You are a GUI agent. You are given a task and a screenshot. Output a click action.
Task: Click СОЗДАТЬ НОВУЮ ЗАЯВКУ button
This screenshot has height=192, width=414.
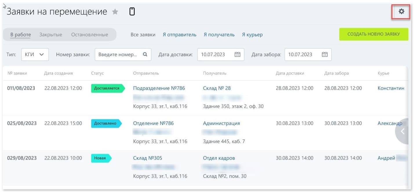pyautogui.click(x=374, y=34)
